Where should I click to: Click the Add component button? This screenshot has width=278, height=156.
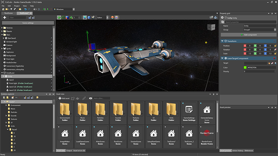pyautogui.click(x=248, y=35)
